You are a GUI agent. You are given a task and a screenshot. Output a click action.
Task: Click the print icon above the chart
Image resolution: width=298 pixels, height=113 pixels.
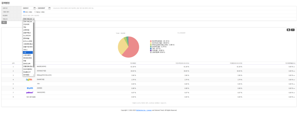click(x=288, y=30)
